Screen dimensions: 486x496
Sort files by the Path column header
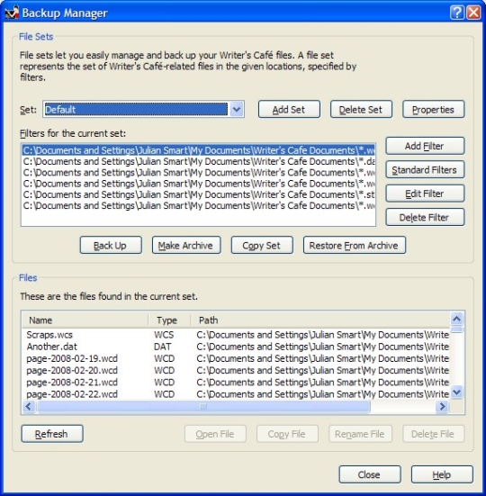pos(320,320)
